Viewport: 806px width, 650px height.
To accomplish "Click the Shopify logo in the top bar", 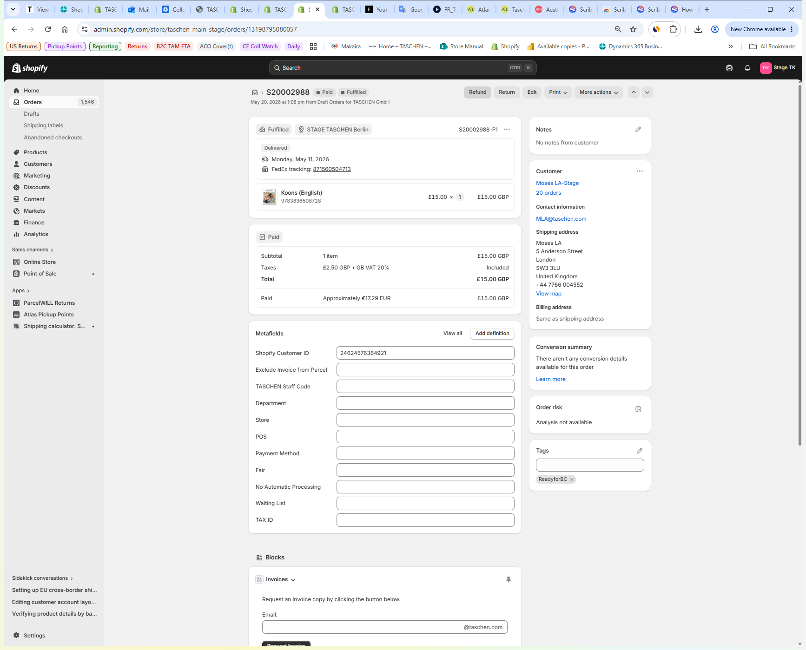I will click(x=30, y=68).
